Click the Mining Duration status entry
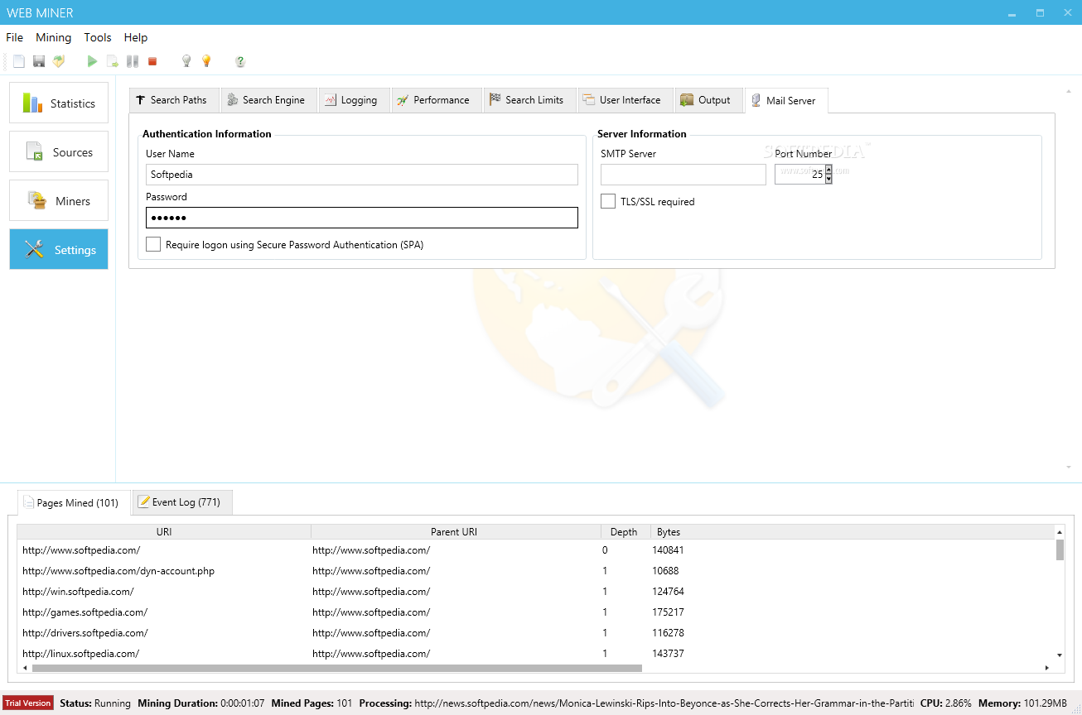 coord(201,703)
